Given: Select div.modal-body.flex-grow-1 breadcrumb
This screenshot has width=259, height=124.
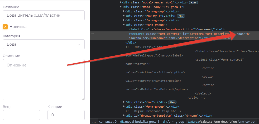Looking at the screenshot, I should coord(140,122).
